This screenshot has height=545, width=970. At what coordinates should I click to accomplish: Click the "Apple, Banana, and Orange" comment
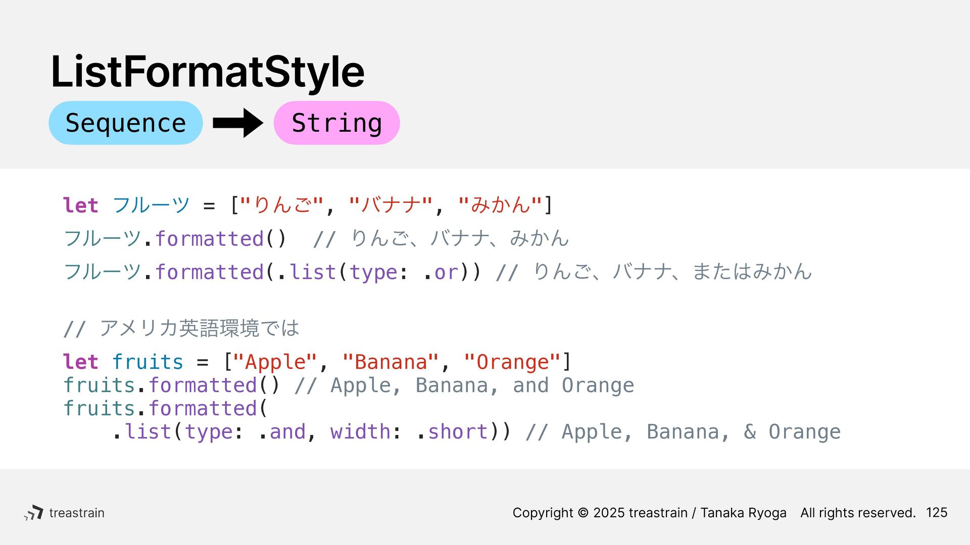(x=464, y=386)
